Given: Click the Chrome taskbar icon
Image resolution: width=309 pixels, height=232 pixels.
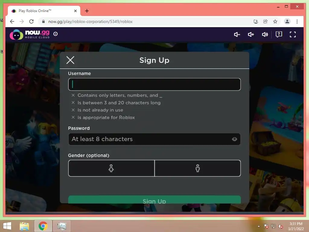Looking at the screenshot, I should tap(43, 226).
